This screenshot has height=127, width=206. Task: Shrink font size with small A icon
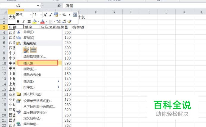51,15
